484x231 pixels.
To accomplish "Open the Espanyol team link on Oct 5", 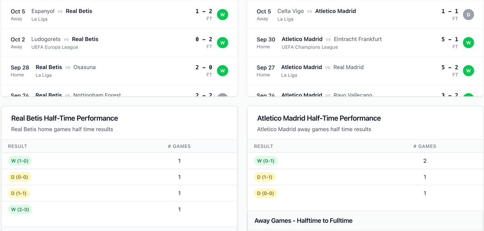I will (43, 11).
